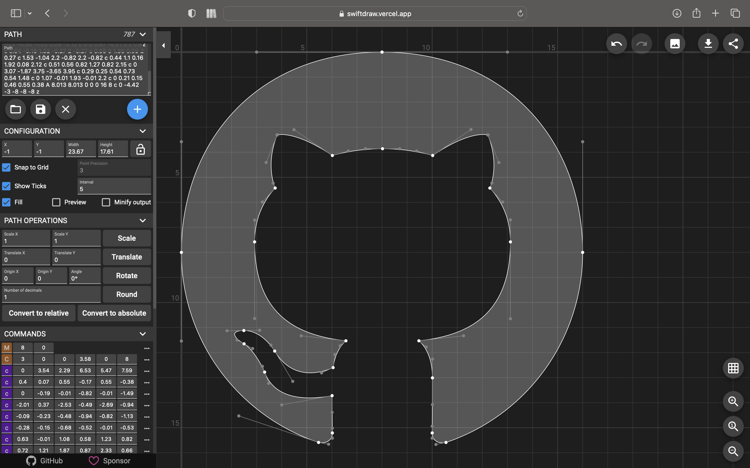This screenshot has height=468, width=750.
Task: Enable the Preview checkbox
Action: pos(56,202)
